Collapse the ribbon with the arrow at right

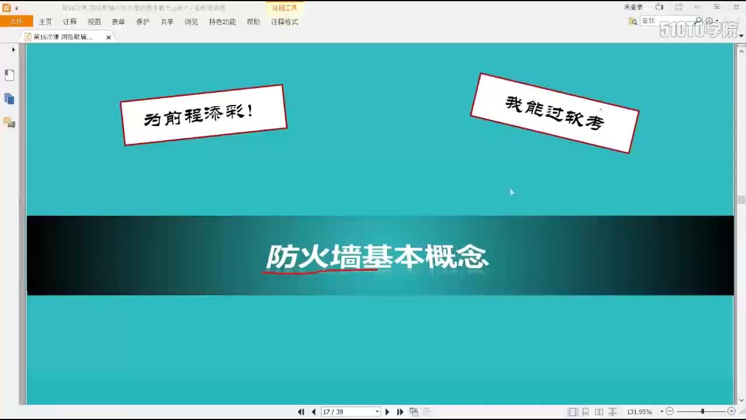(741, 36)
